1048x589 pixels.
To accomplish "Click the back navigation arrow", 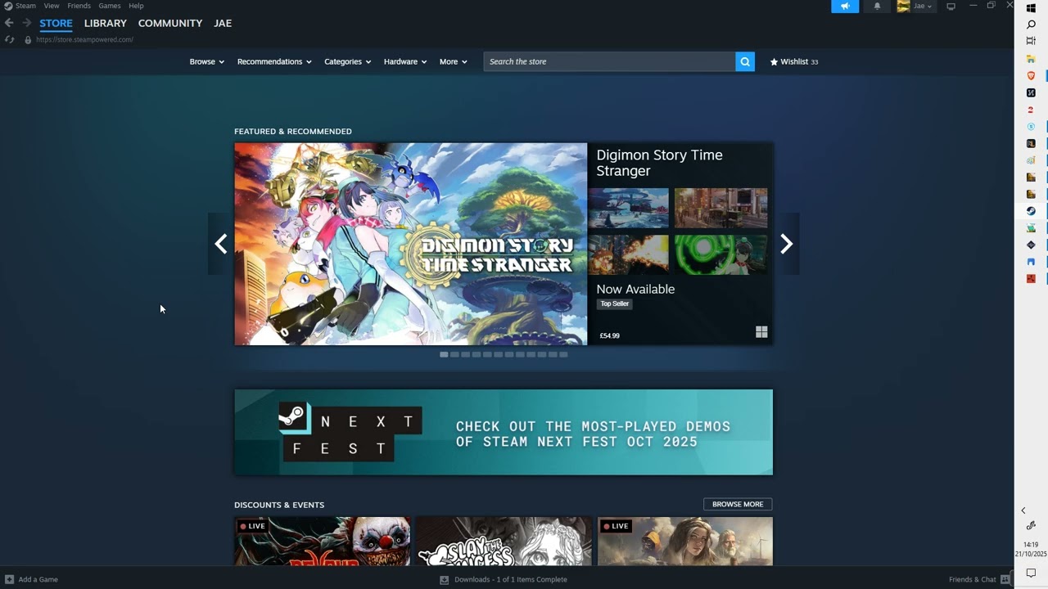I will click(9, 23).
